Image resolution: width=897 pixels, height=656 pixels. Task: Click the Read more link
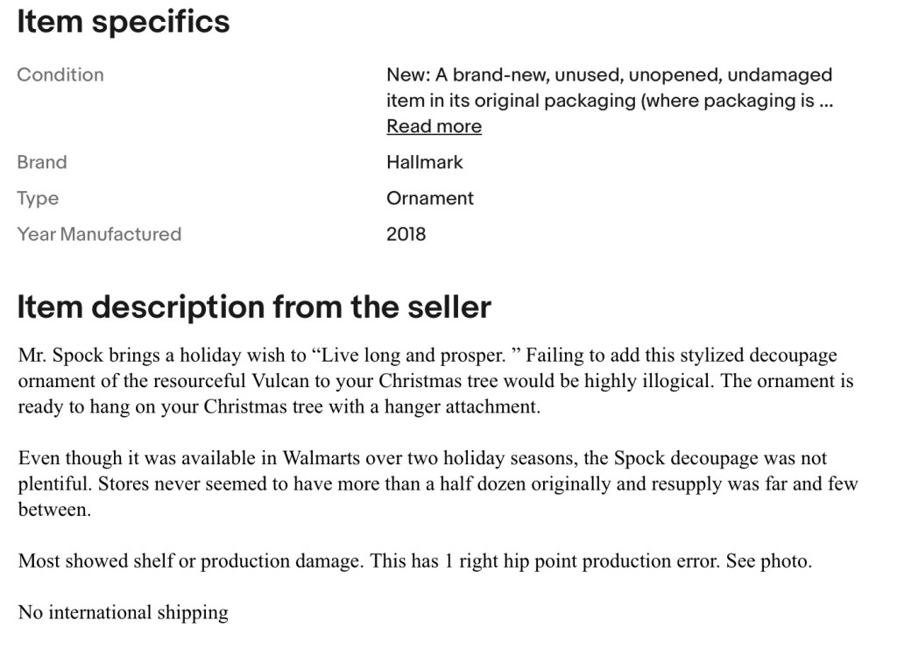click(x=434, y=126)
